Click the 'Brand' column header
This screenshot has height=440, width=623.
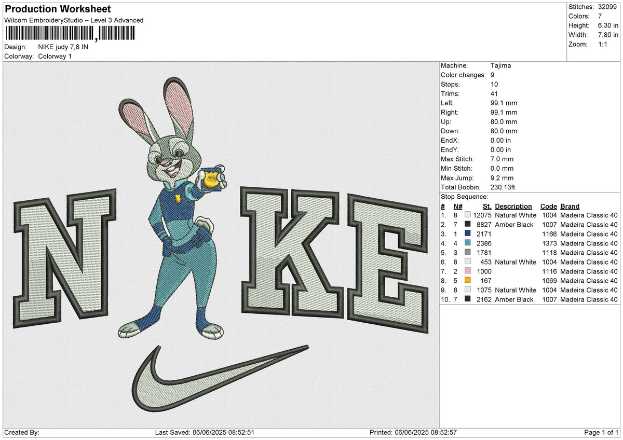(x=570, y=207)
